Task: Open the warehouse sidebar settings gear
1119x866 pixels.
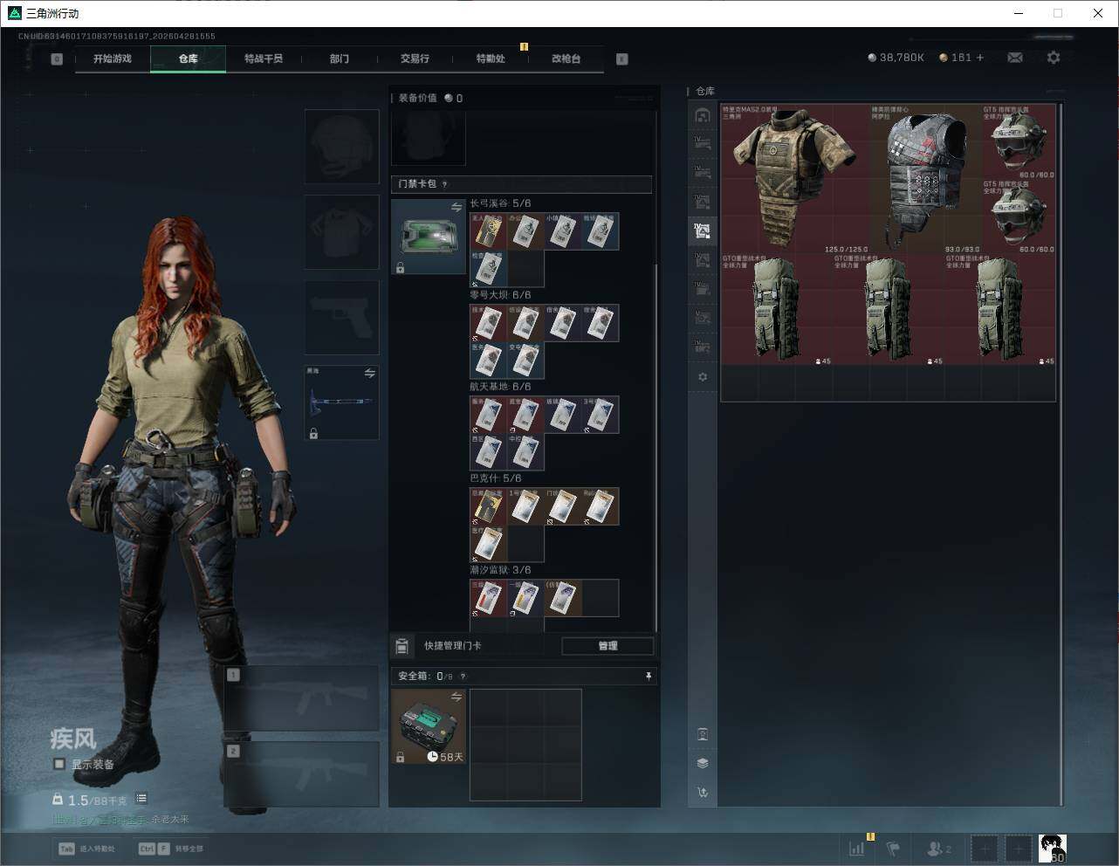Action: coord(703,377)
